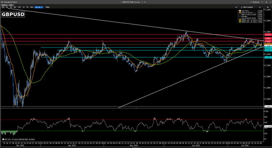Viewport: 272px width, 148px height.
Task: Click the orange Close on 03/12 swatch
Action: (x=240, y=13)
